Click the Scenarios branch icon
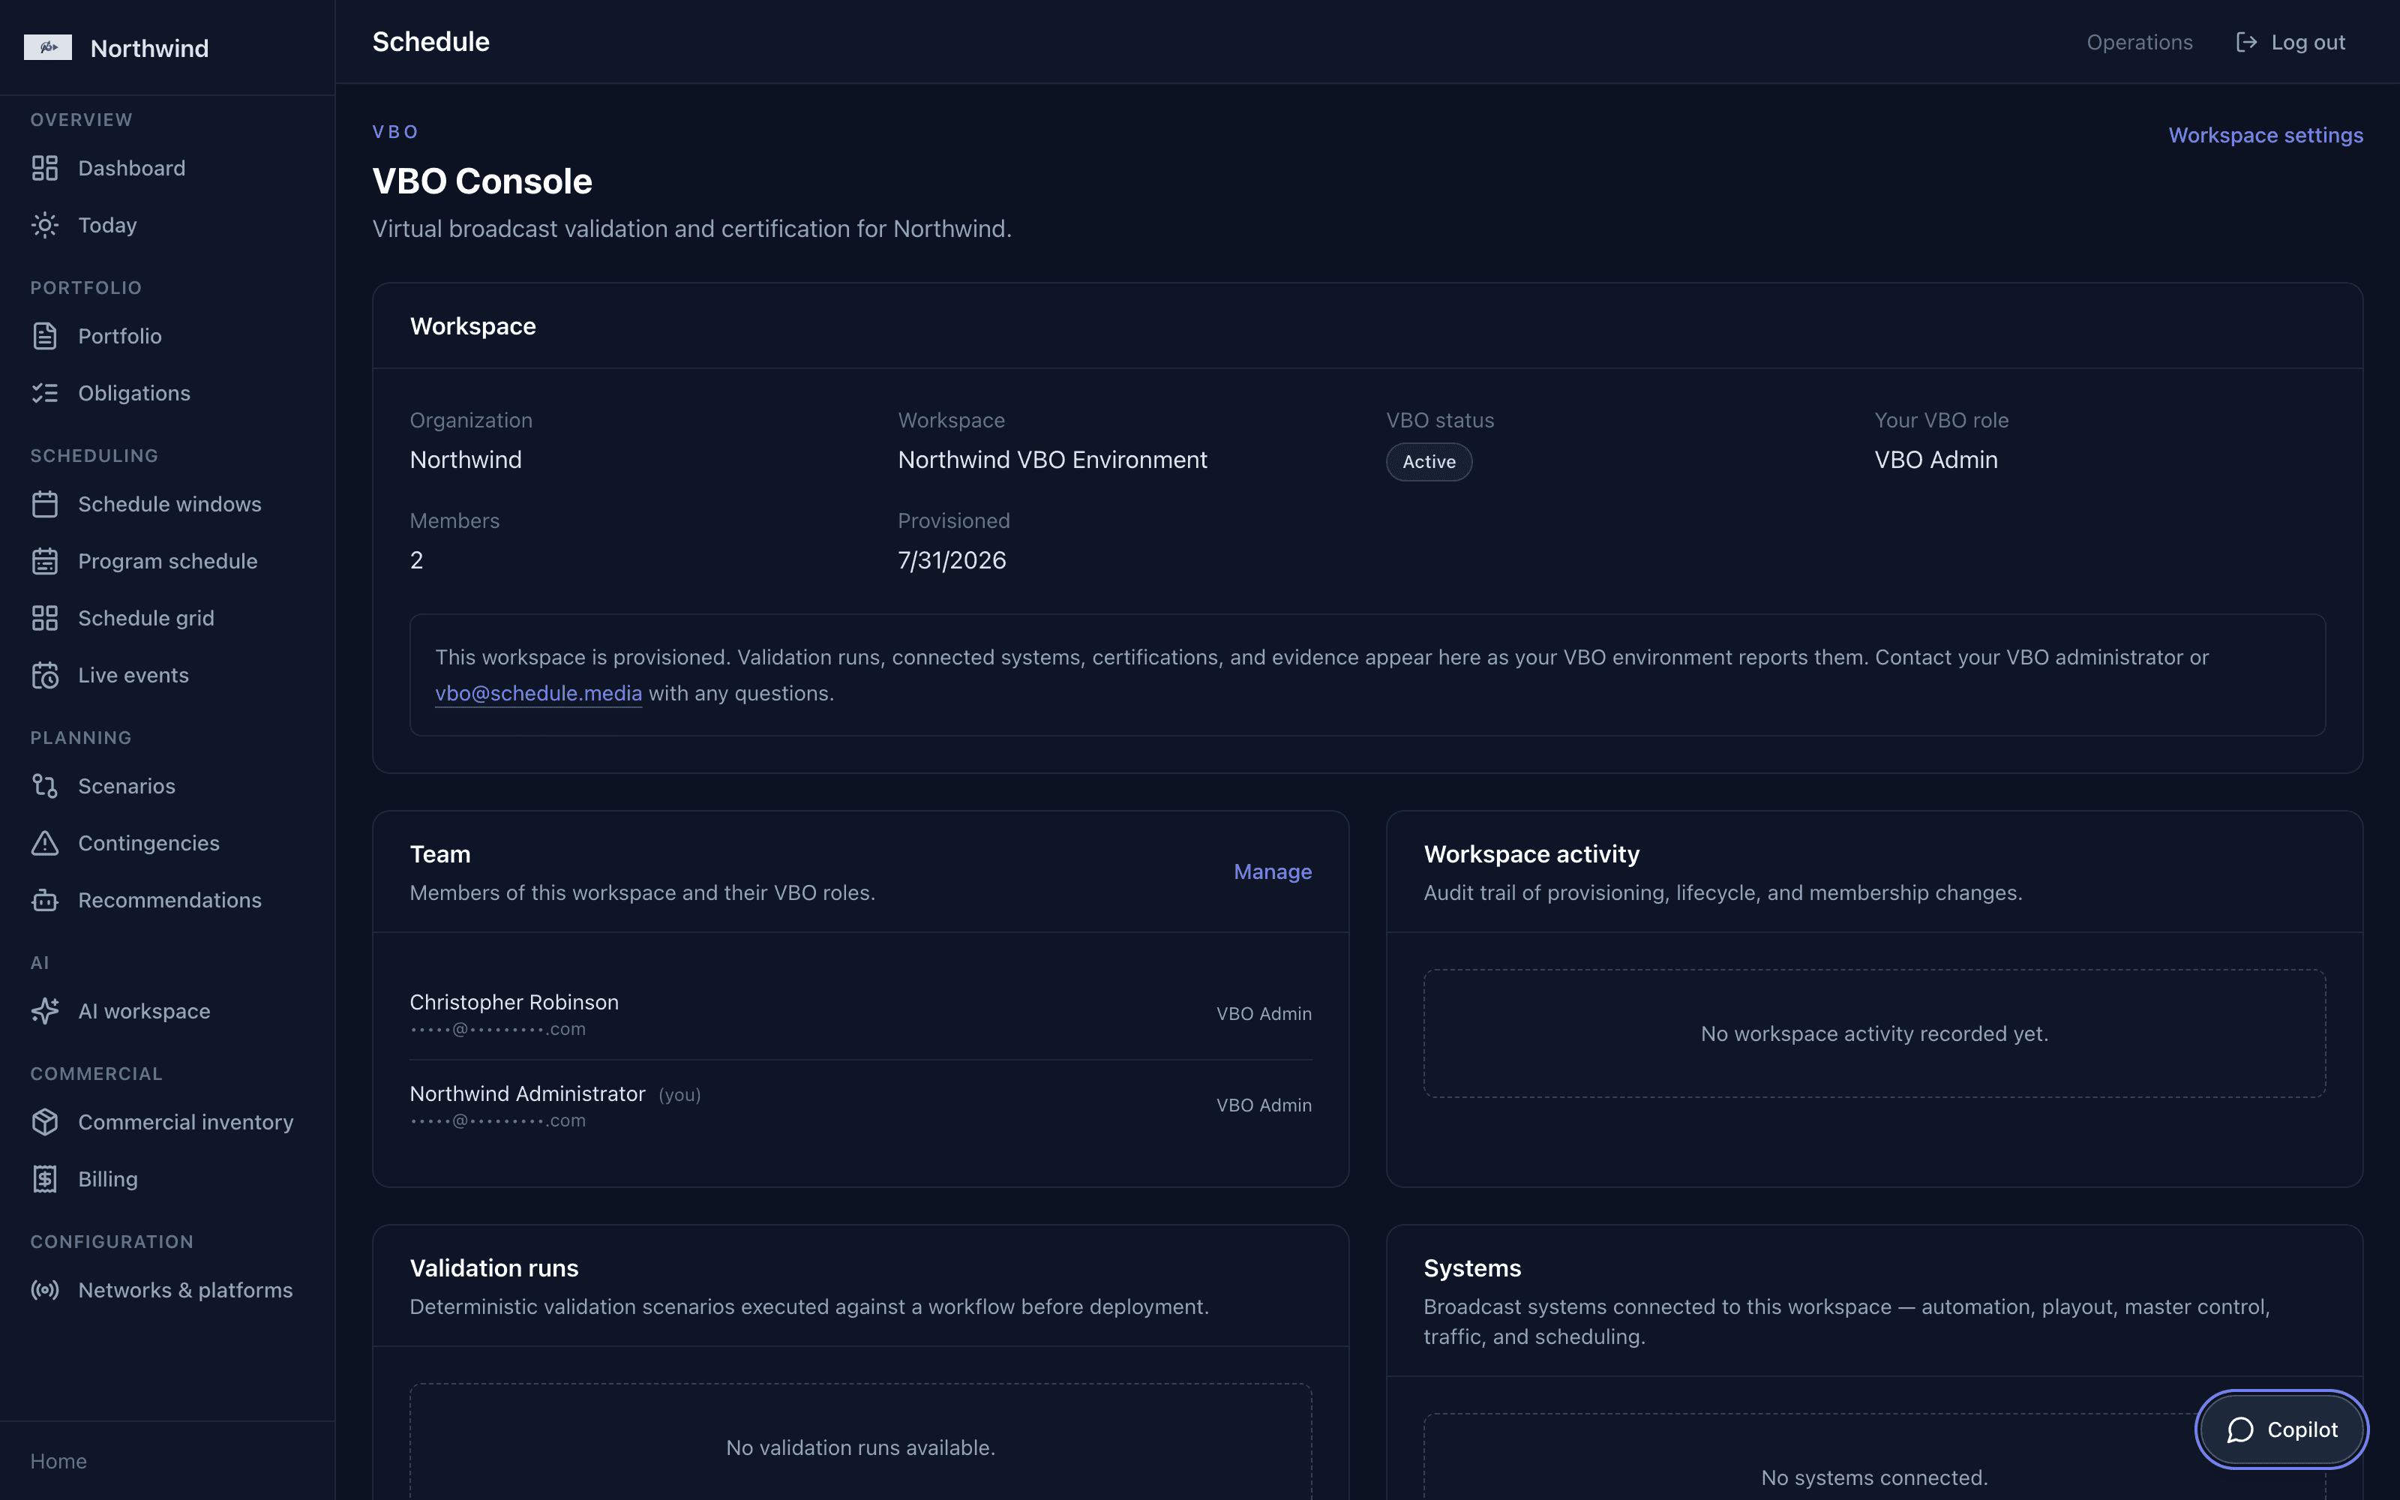The height and width of the screenshot is (1500, 2400). (x=45, y=786)
